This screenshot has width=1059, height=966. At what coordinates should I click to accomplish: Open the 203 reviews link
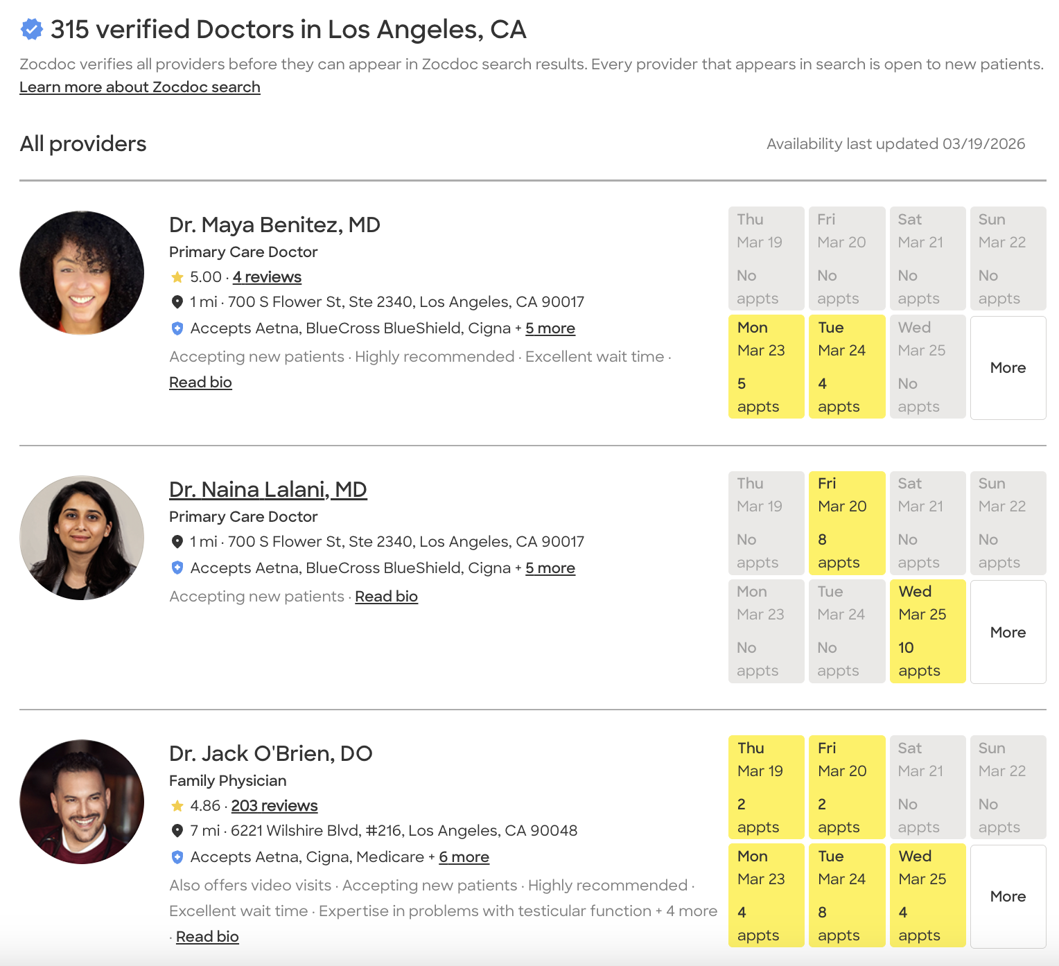pyautogui.click(x=274, y=806)
